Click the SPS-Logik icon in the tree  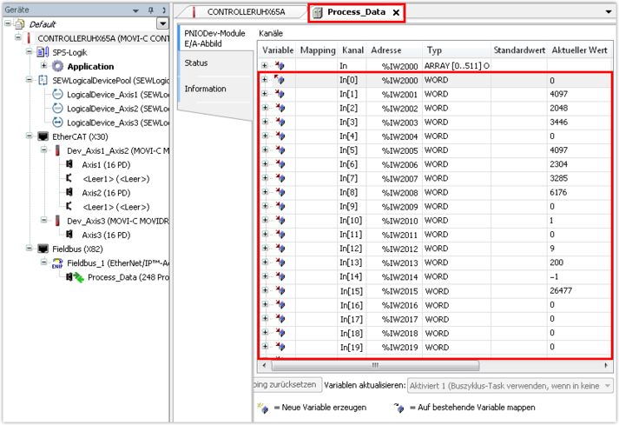pos(43,52)
